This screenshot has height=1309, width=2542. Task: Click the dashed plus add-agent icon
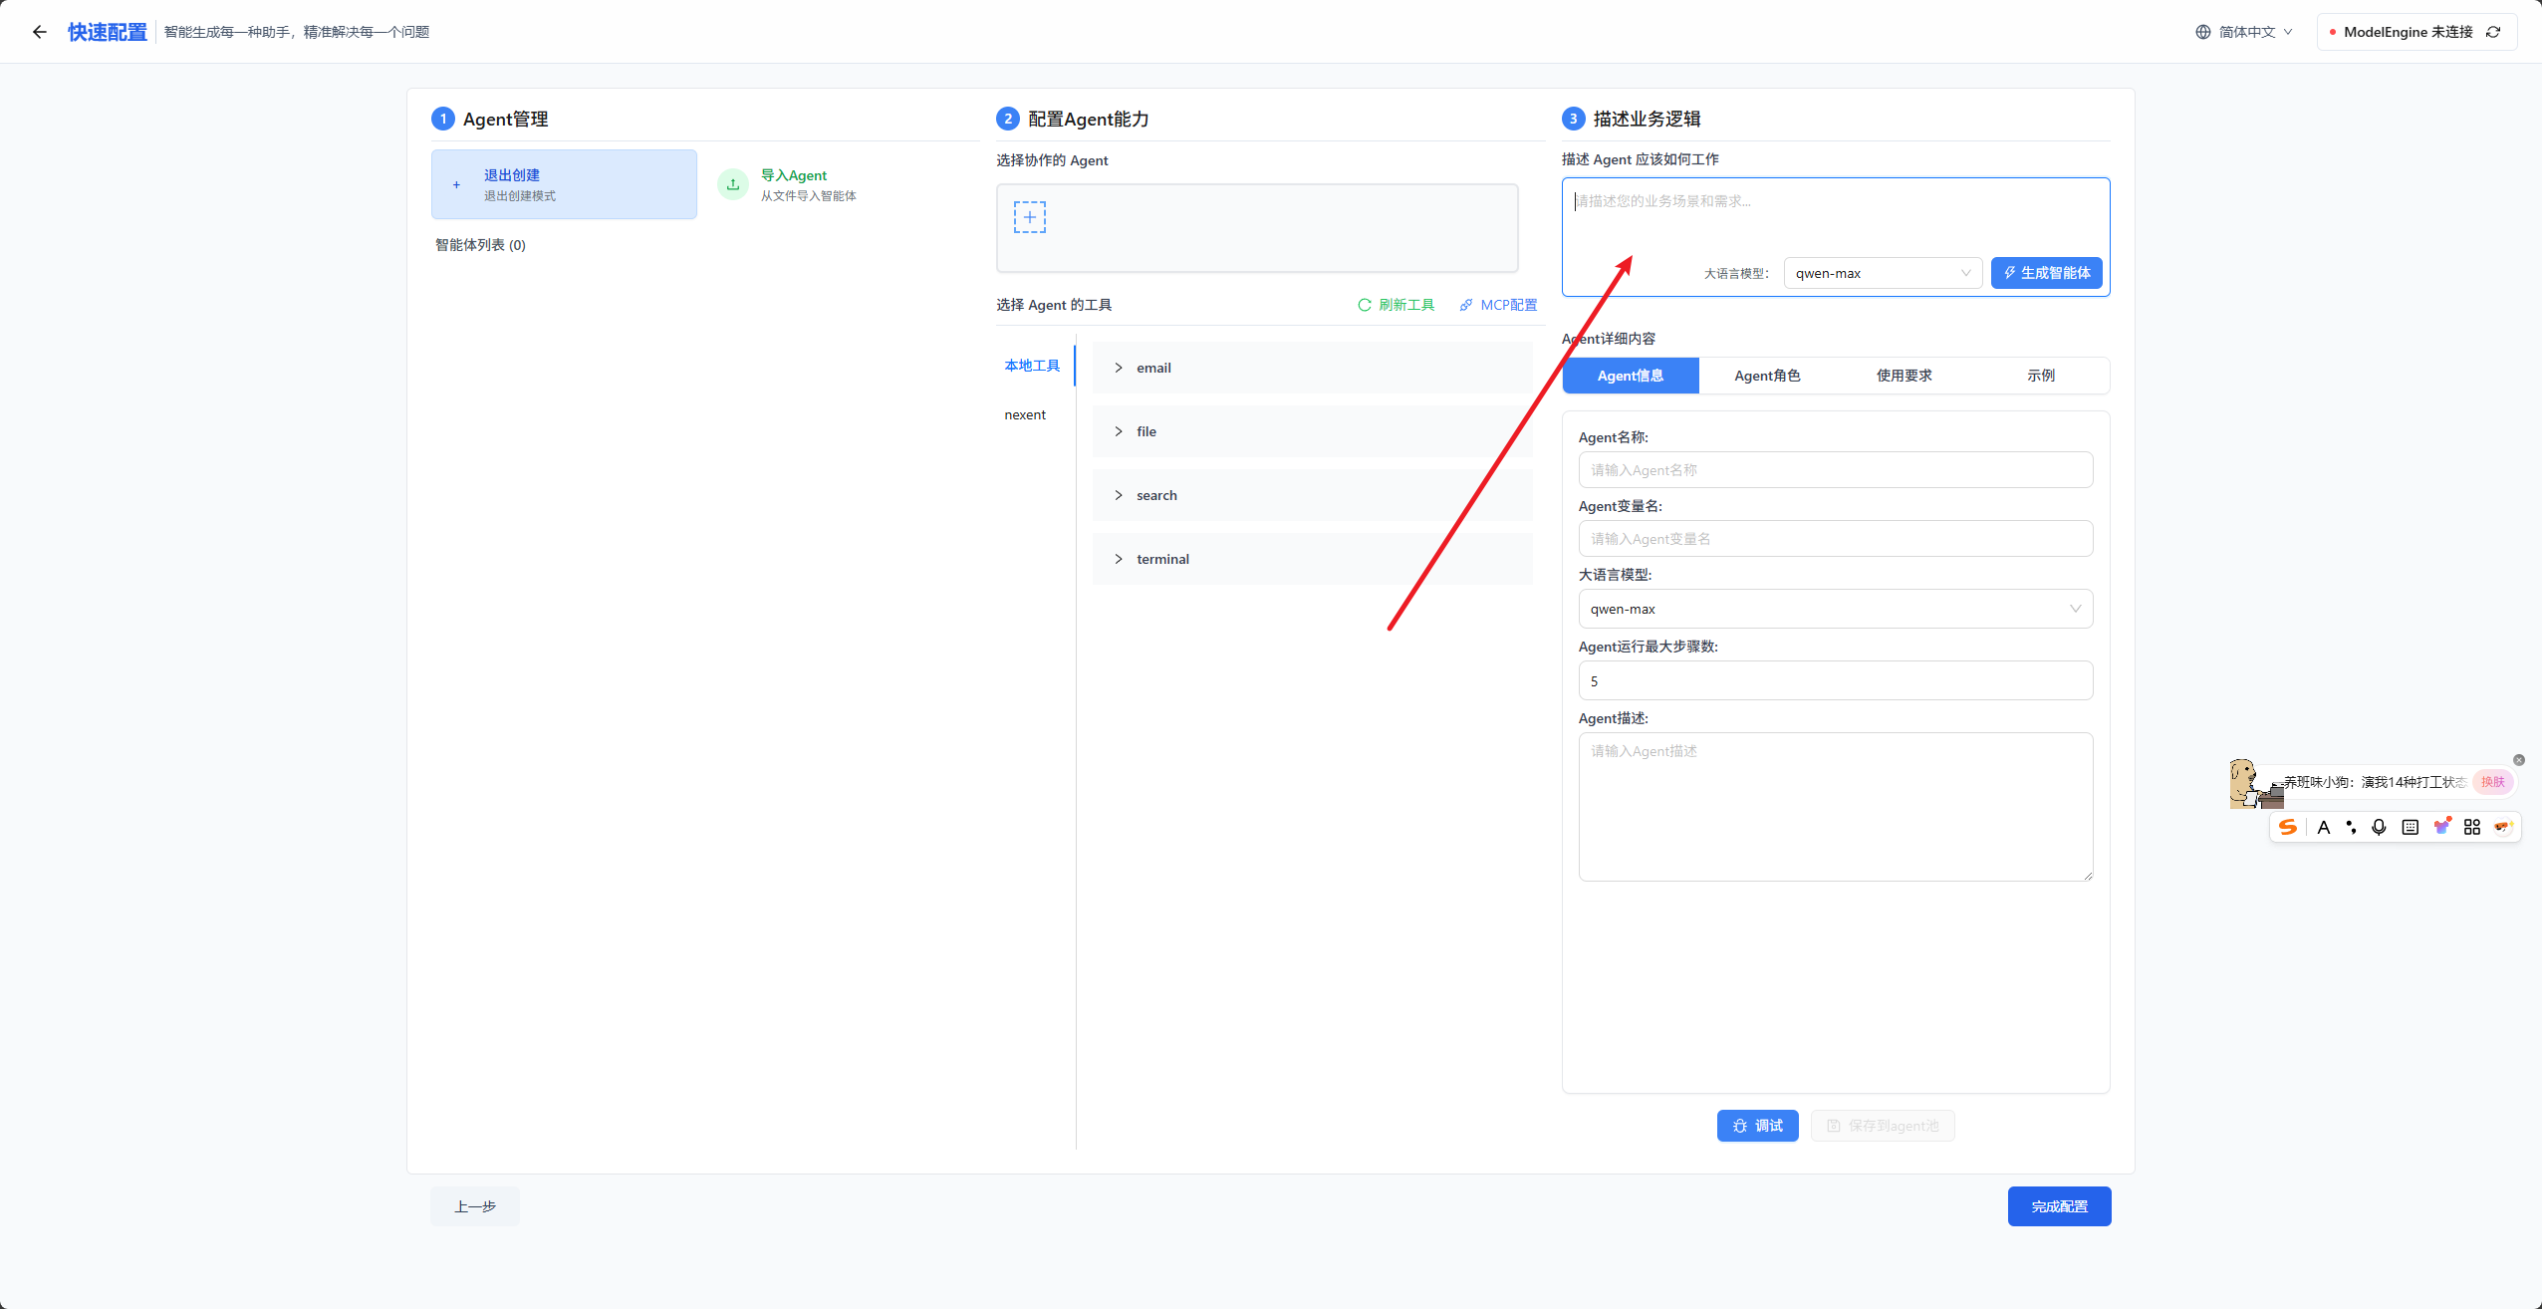(1029, 217)
